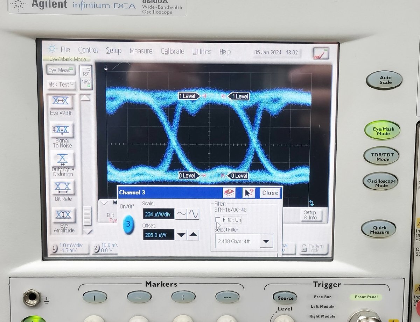
Task: Open the File menu
Action: tap(65, 50)
